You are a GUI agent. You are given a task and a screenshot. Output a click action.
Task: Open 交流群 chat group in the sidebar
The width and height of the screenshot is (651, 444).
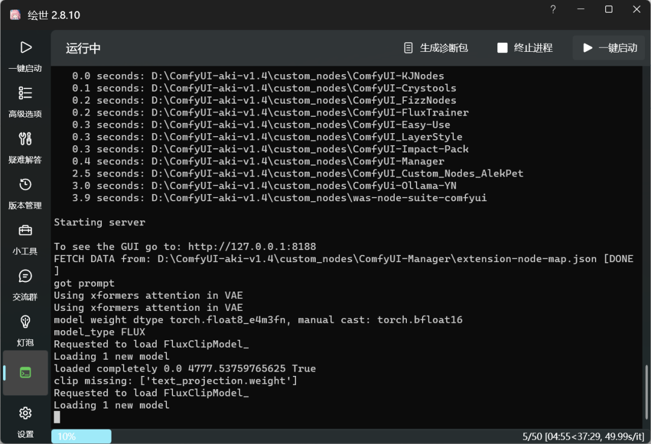coord(25,285)
